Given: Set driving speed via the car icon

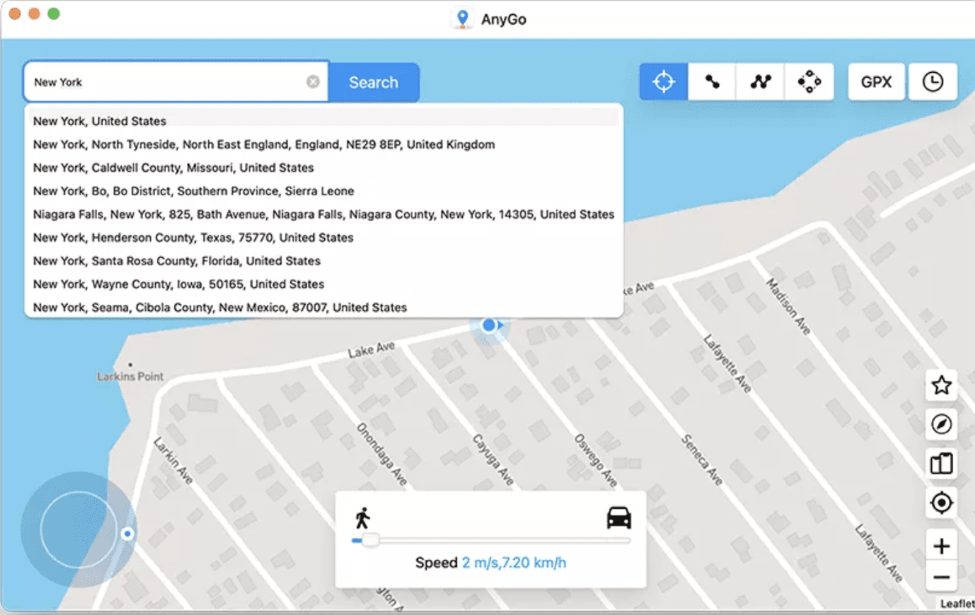Looking at the screenshot, I should (x=619, y=517).
